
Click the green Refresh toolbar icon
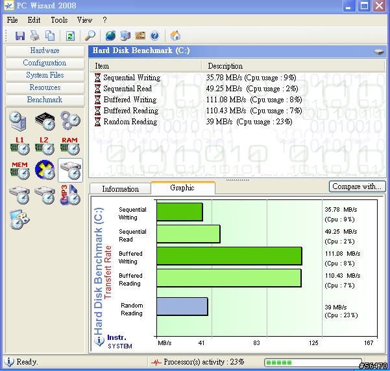70,36
